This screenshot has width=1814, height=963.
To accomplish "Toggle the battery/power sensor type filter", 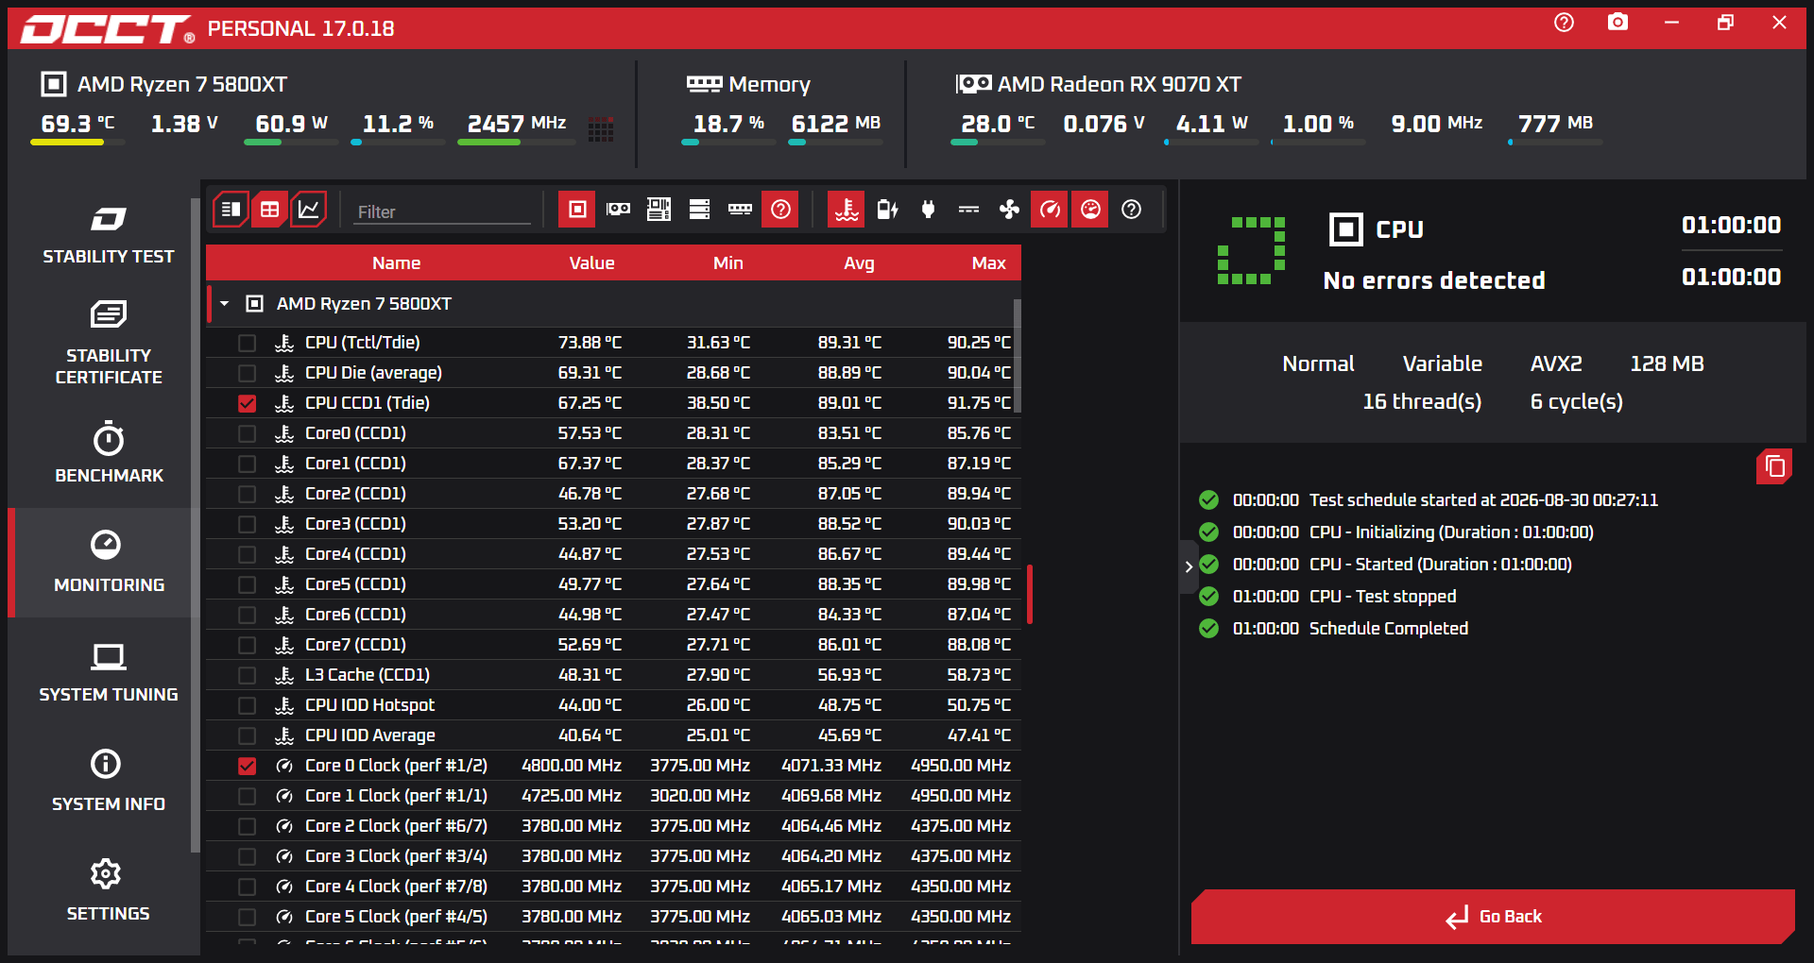I will click(887, 210).
